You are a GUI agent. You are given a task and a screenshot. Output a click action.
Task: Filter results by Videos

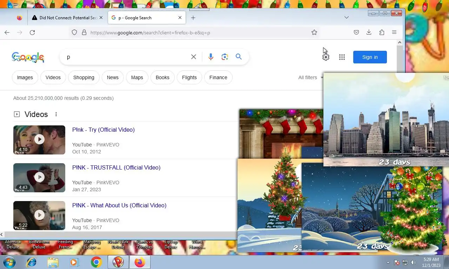tap(53, 77)
